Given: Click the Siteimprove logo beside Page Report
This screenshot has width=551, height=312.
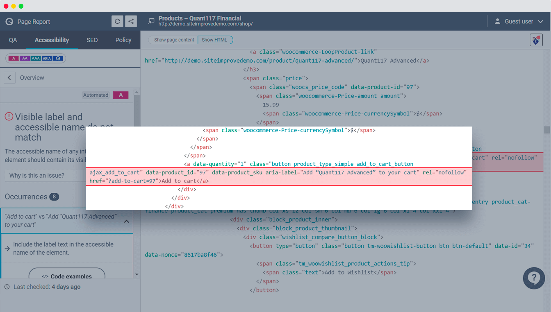Looking at the screenshot, I should (9, 22).
